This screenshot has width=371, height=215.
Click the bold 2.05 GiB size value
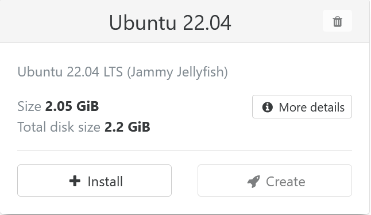point(72,106)
